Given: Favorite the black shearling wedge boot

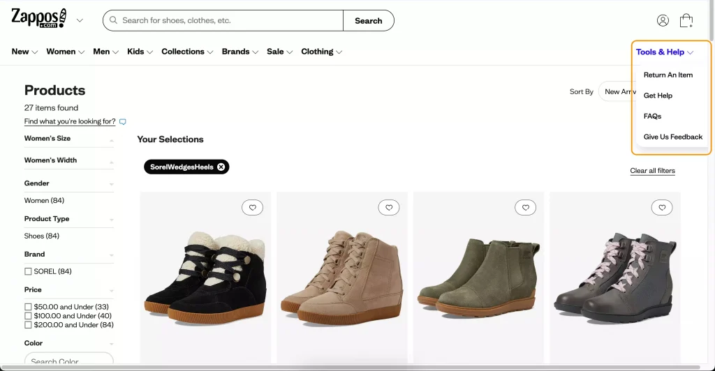Looking at the screenshot, I should 252,208.
